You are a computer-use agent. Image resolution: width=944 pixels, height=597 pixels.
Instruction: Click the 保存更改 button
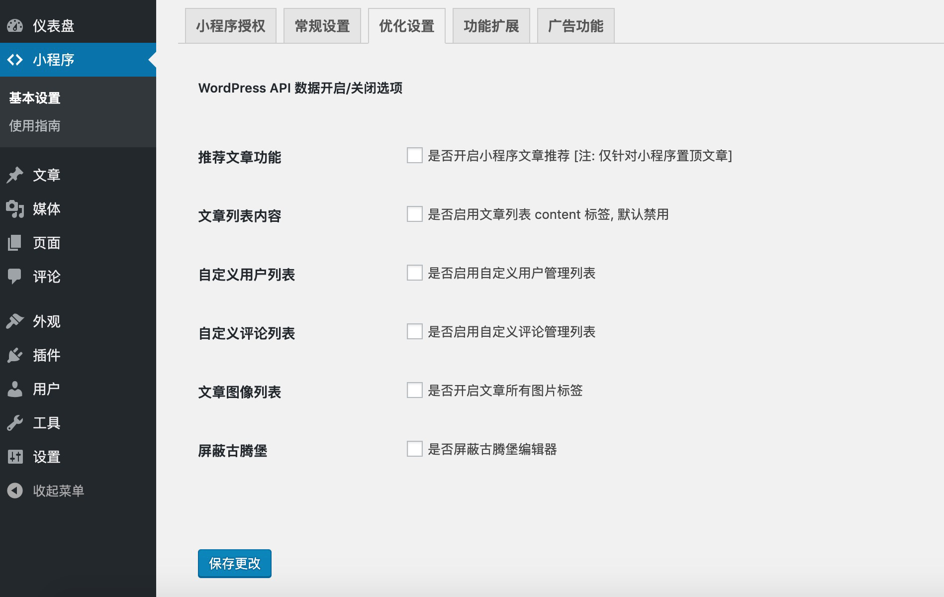[234, 563]
